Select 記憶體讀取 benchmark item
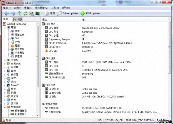Screen dimensions: 173x124 (x=21, y=111)
